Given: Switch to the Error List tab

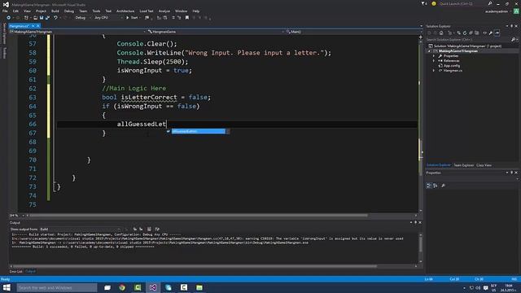Looking at the screenshot, I should tap(16, 271).
